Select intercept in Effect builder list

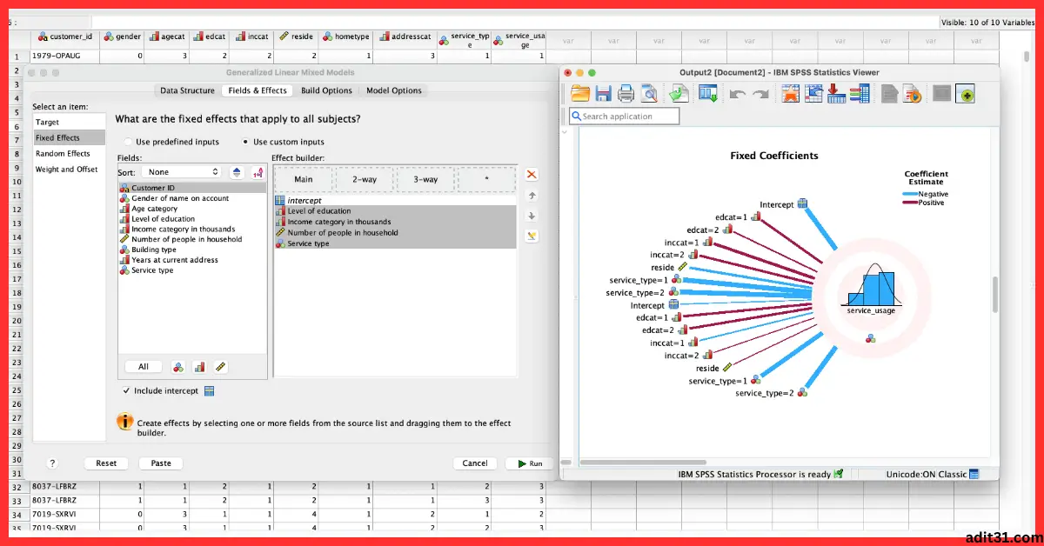point(395,200)
